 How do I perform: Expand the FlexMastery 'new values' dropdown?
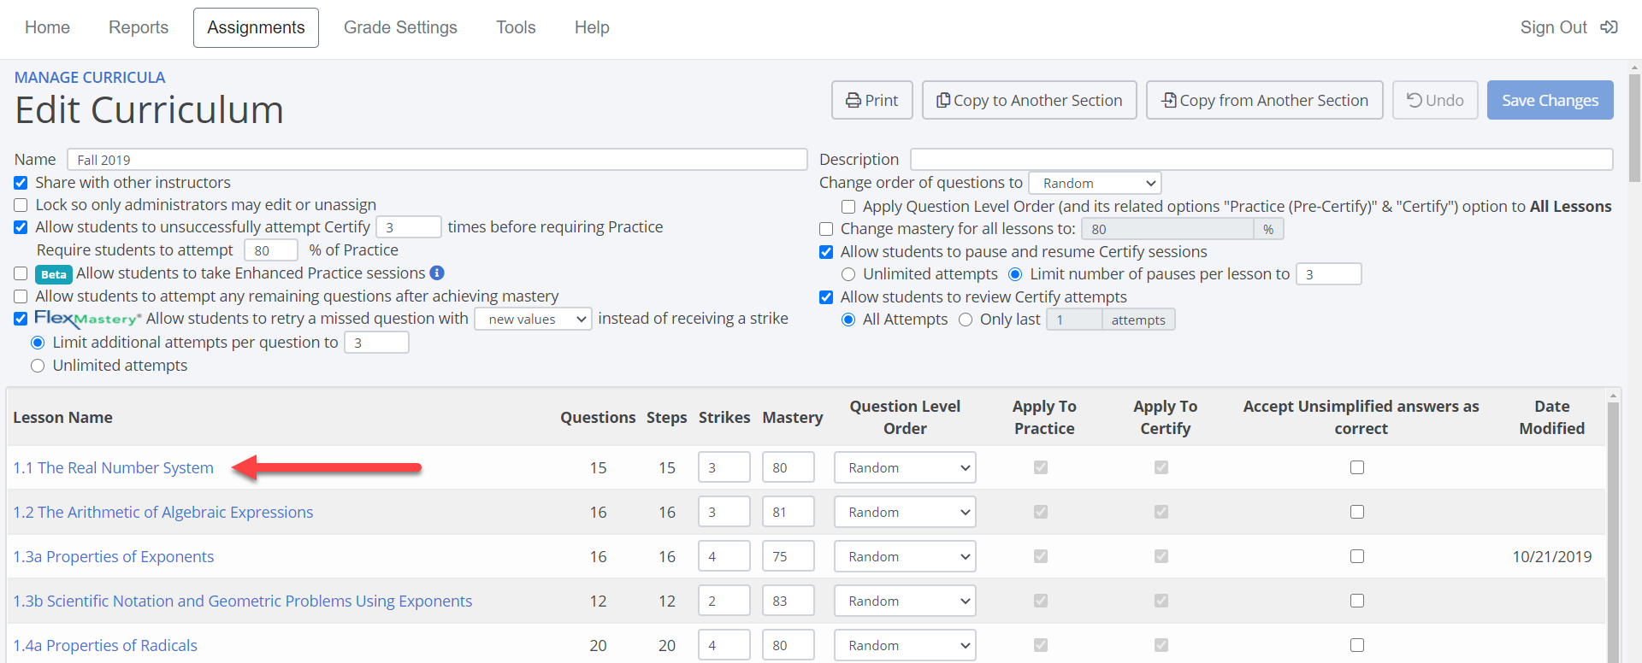coord(533,320)
